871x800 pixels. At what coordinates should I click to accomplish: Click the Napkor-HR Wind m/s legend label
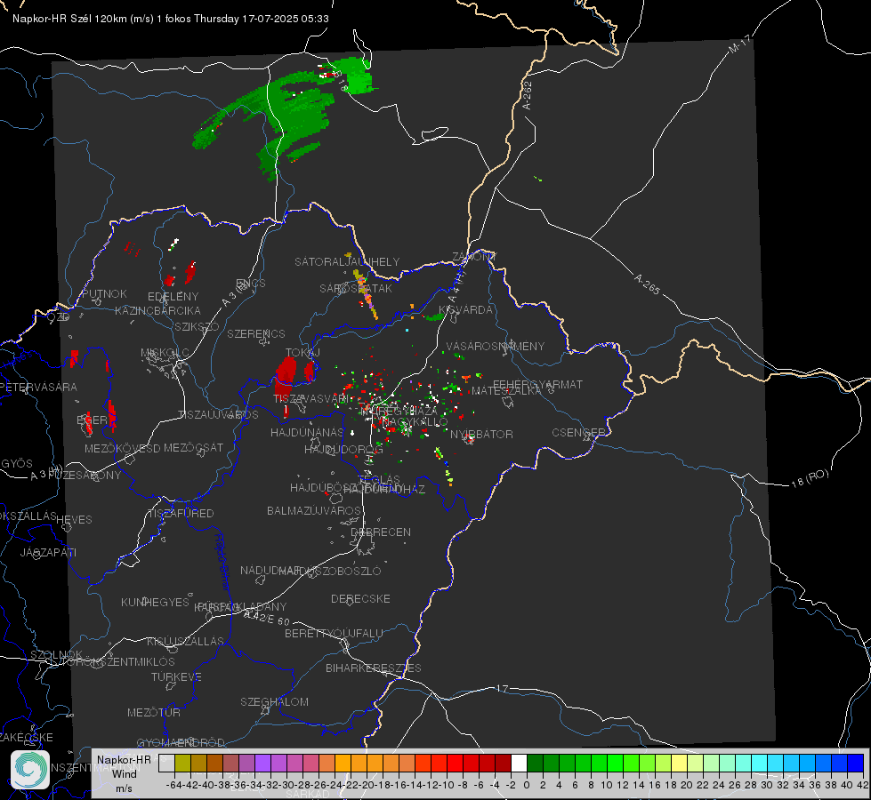pos(124,773)
